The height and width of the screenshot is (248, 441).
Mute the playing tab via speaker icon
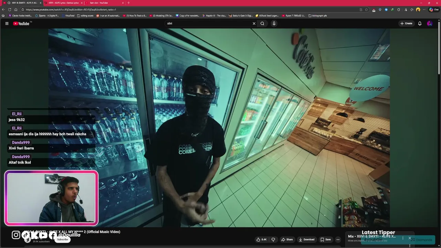pos(9,3)
